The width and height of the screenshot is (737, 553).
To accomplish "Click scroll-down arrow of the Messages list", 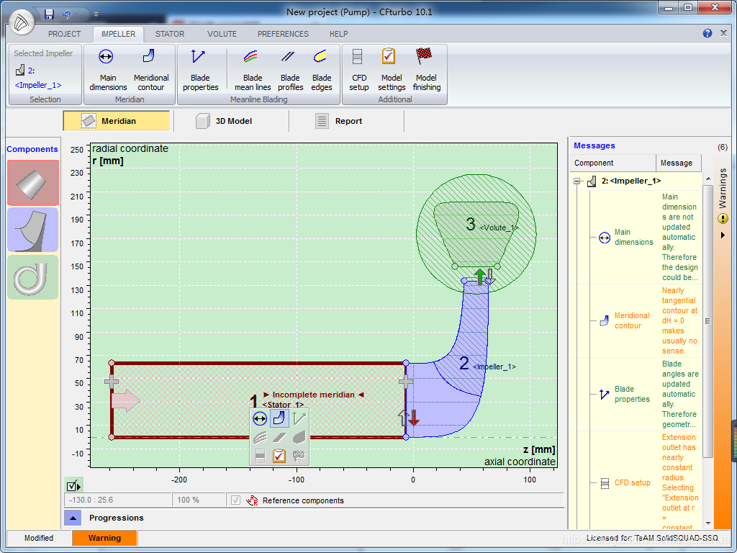I will pos(707,523).
